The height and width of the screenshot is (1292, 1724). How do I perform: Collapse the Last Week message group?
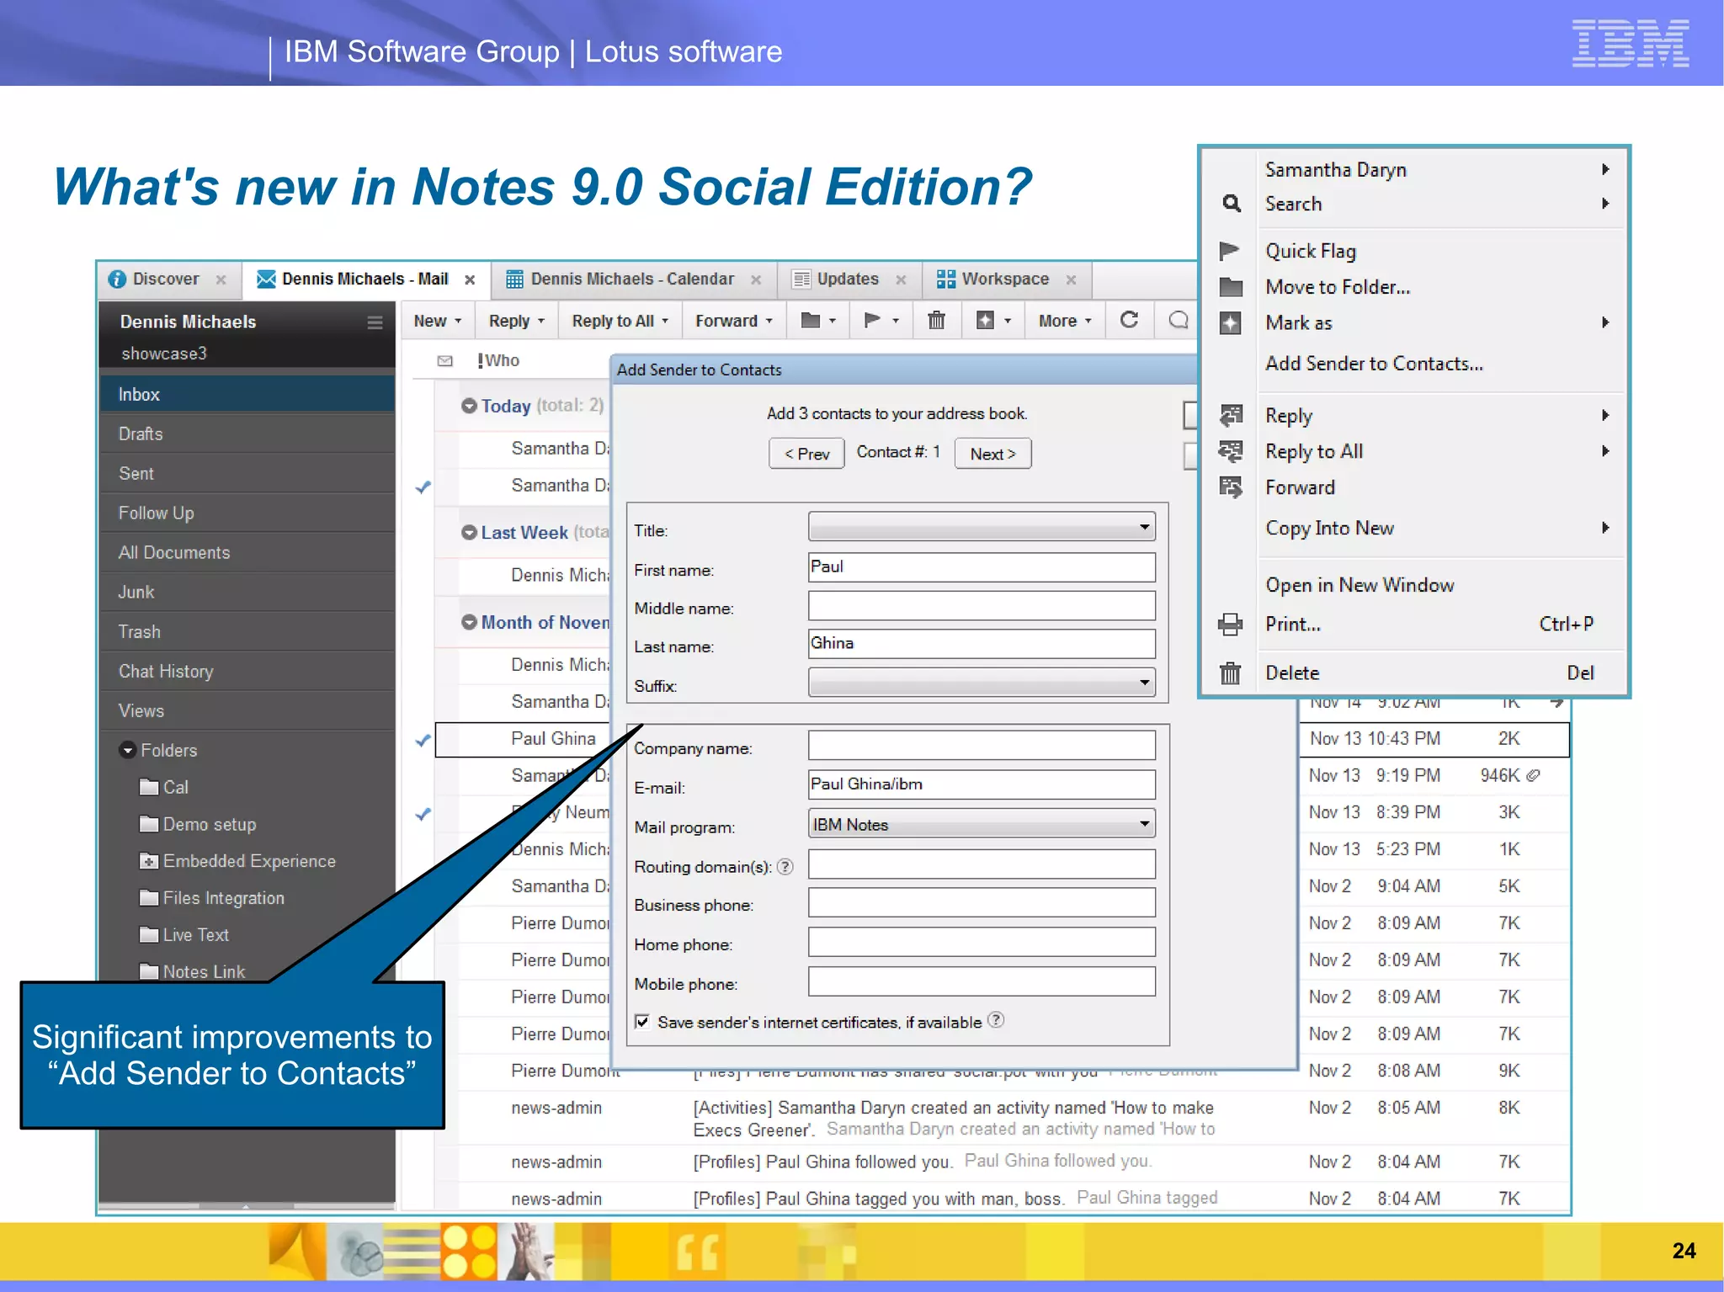pyautogui.click(x=469, y=533)
